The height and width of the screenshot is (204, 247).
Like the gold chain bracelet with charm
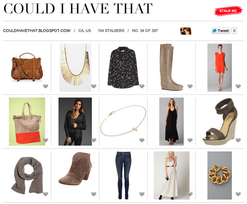point(142,140)
